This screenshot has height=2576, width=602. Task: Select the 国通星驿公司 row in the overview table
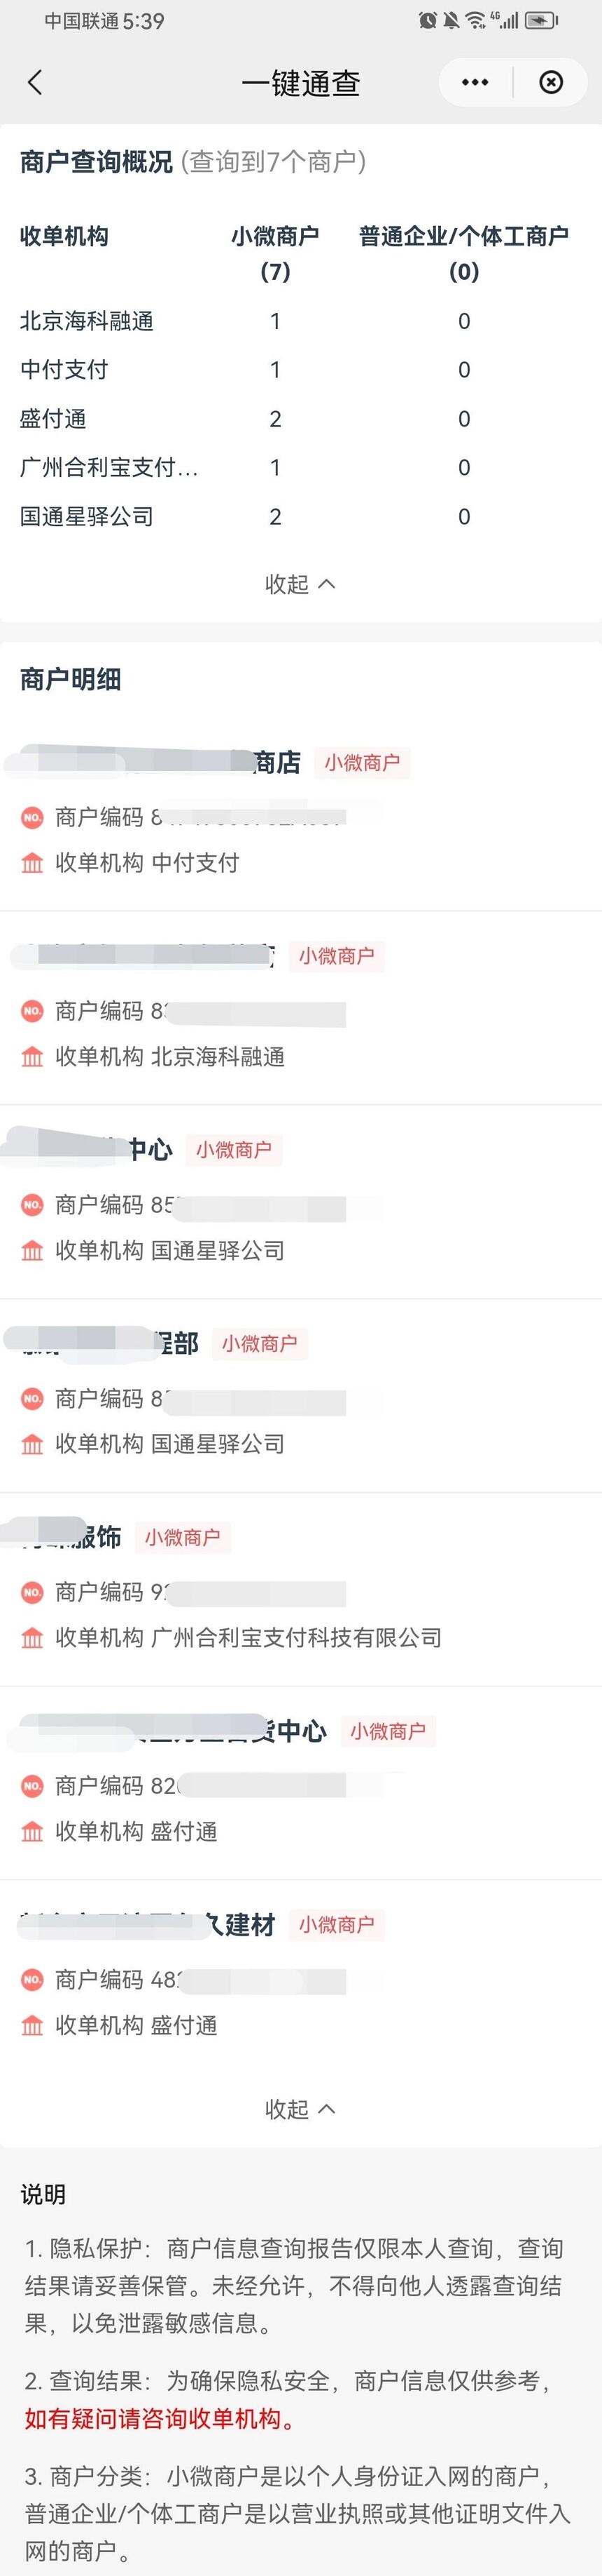coord(300,517)
